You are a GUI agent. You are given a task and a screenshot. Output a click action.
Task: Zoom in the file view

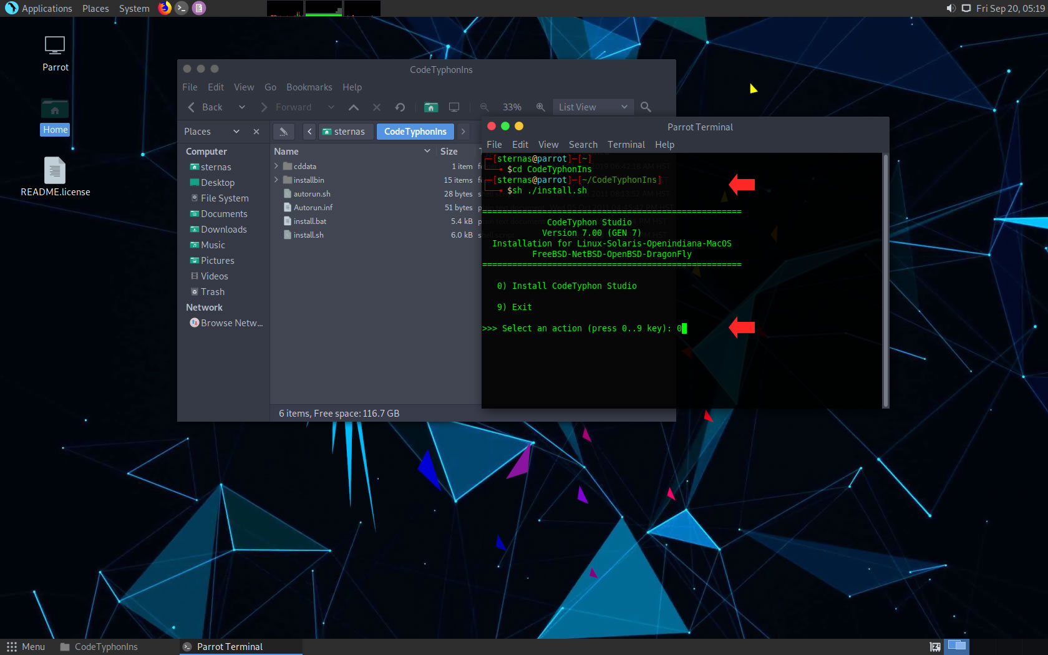(540, 107)
